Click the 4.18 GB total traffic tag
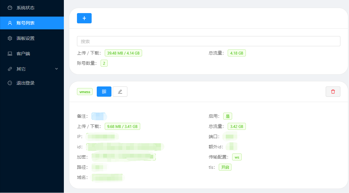 [237, 53]
